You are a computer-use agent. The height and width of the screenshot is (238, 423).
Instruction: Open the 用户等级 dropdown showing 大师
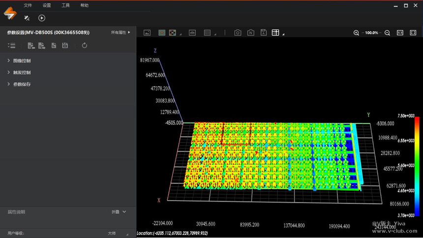[118, 234]
